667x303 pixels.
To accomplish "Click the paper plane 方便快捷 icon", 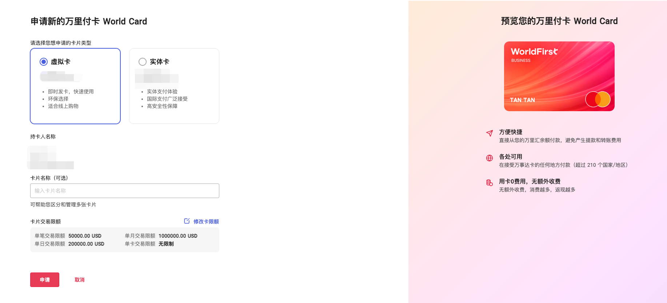I will click(490, 133).
